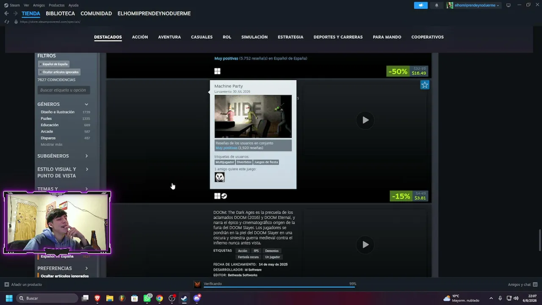The image size is (542, 305).
Task: Open the 'Ver' menu
Action: [26, 5]
